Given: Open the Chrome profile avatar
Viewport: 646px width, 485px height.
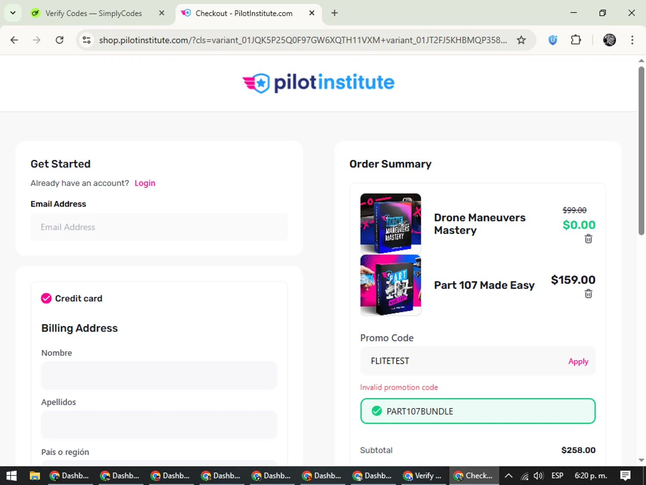Looking at the screenshot, I should click(x=609, y=40).
